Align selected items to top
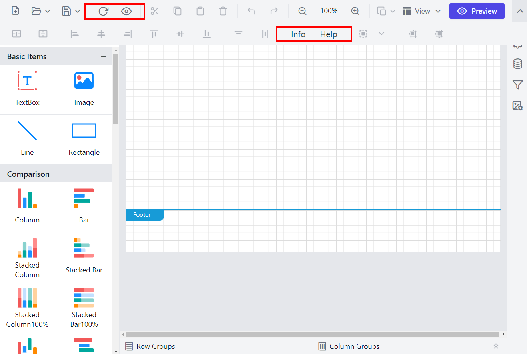 [x=154, y=34]
